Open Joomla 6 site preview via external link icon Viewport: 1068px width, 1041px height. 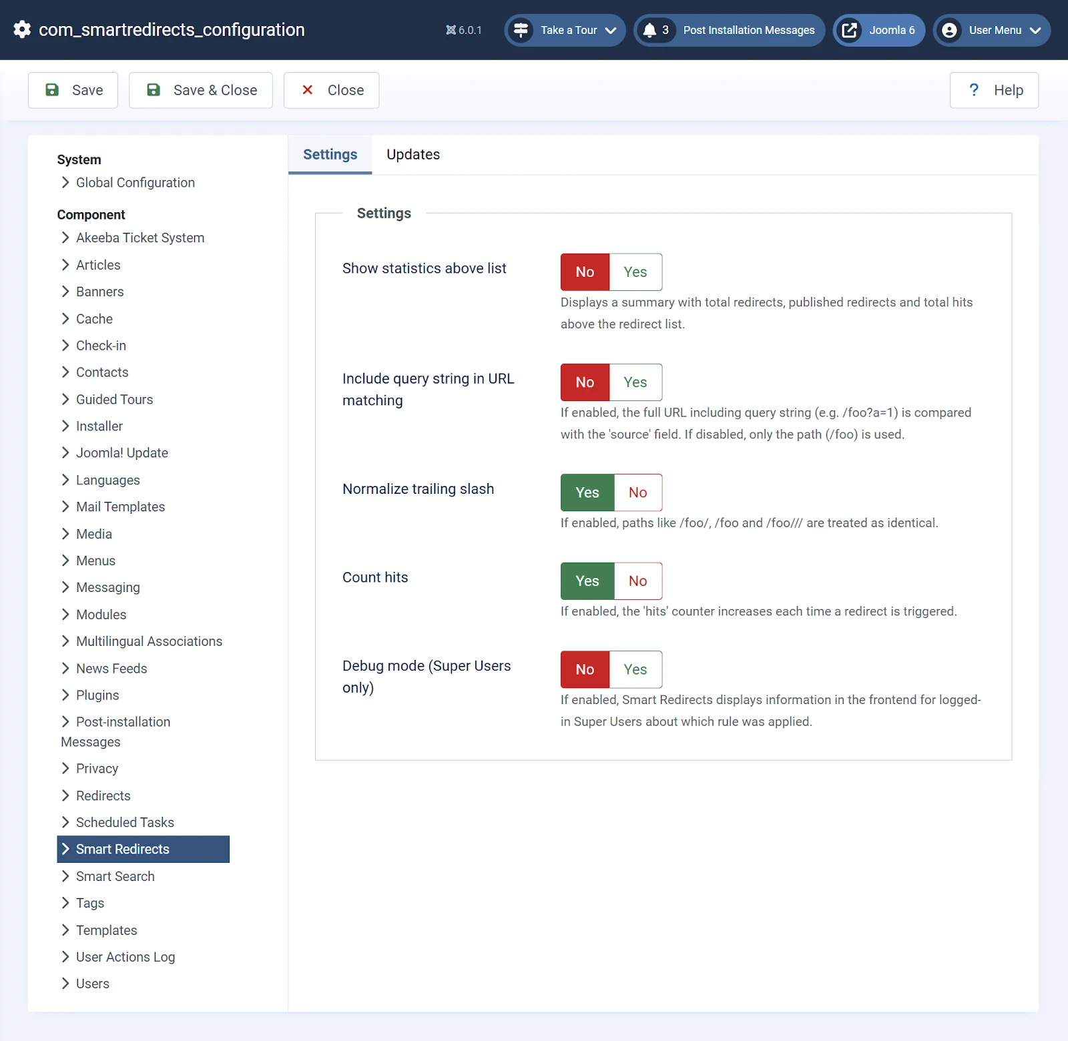849,30
